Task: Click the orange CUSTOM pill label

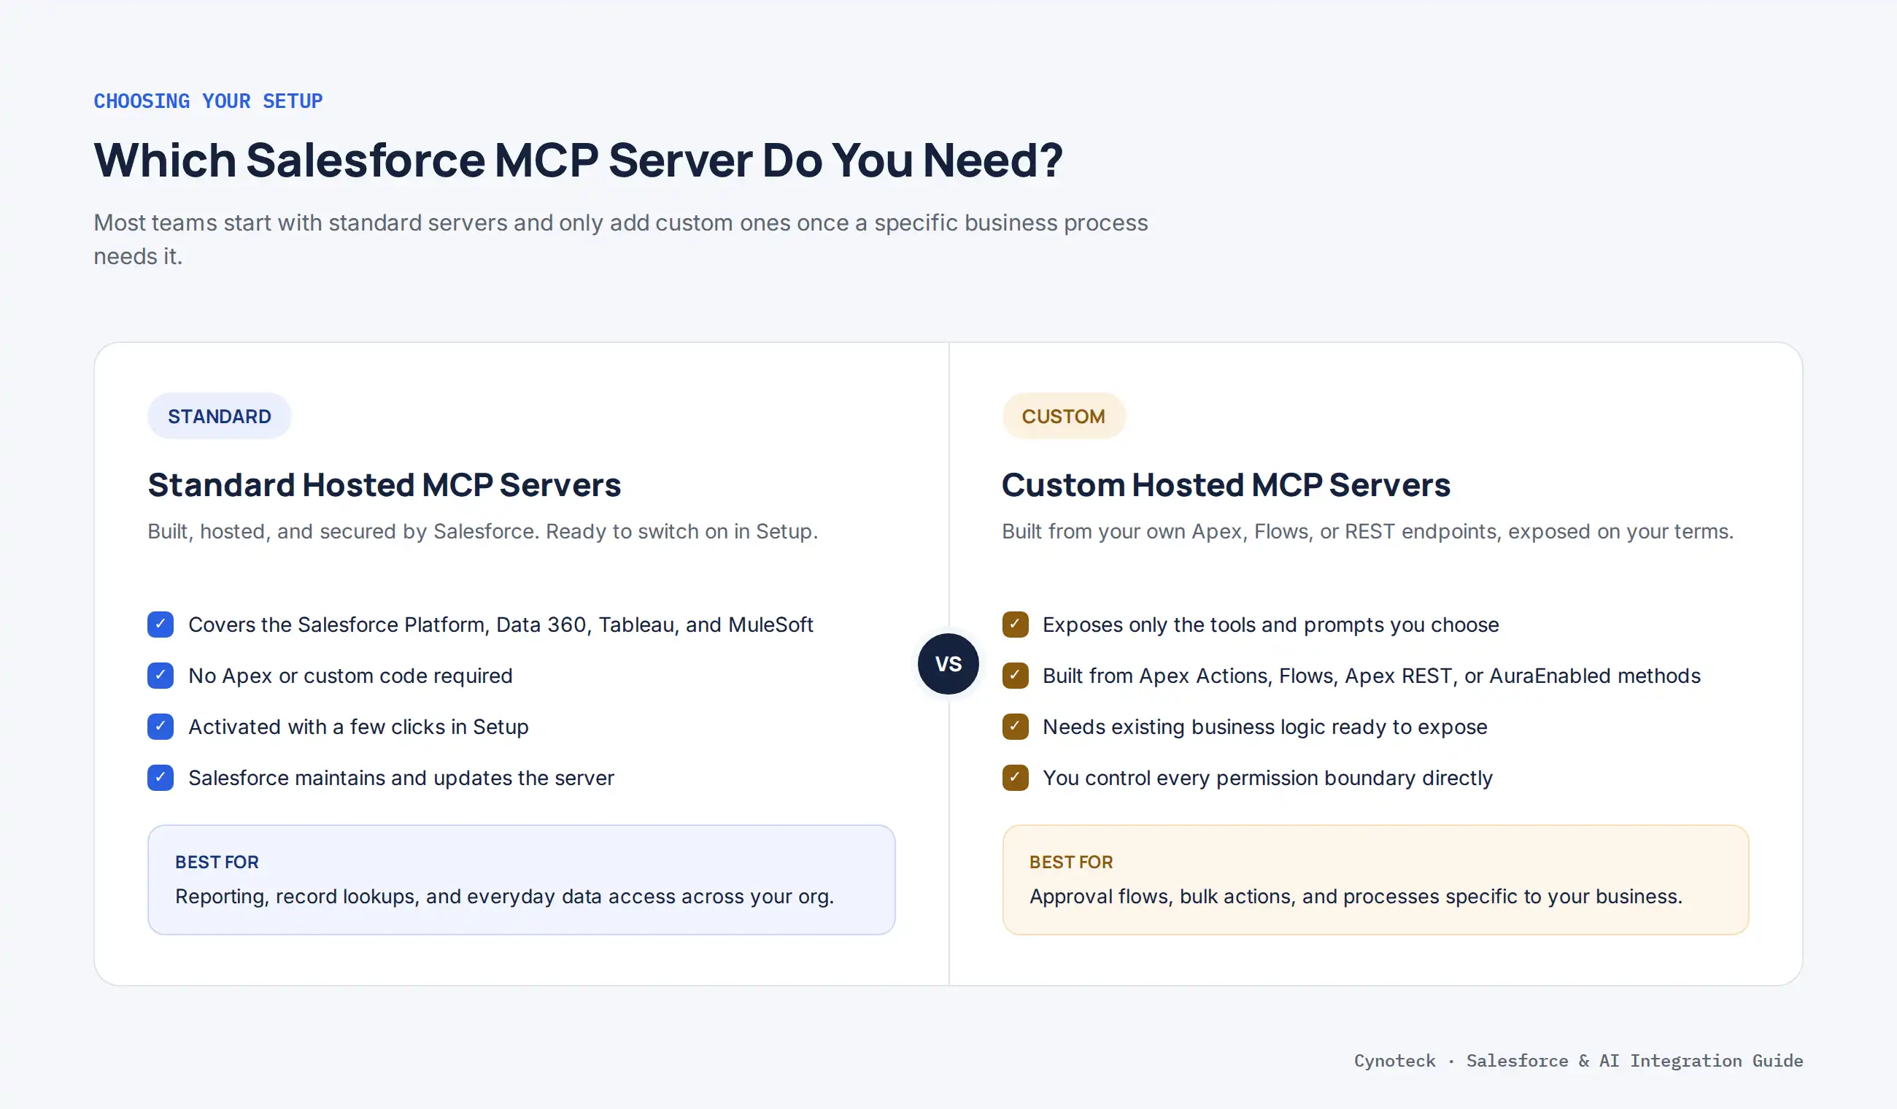Action: tap(1063, 417)
